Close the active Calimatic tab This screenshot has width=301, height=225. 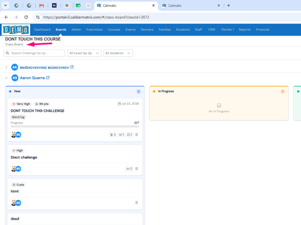(x=154, y=5)
